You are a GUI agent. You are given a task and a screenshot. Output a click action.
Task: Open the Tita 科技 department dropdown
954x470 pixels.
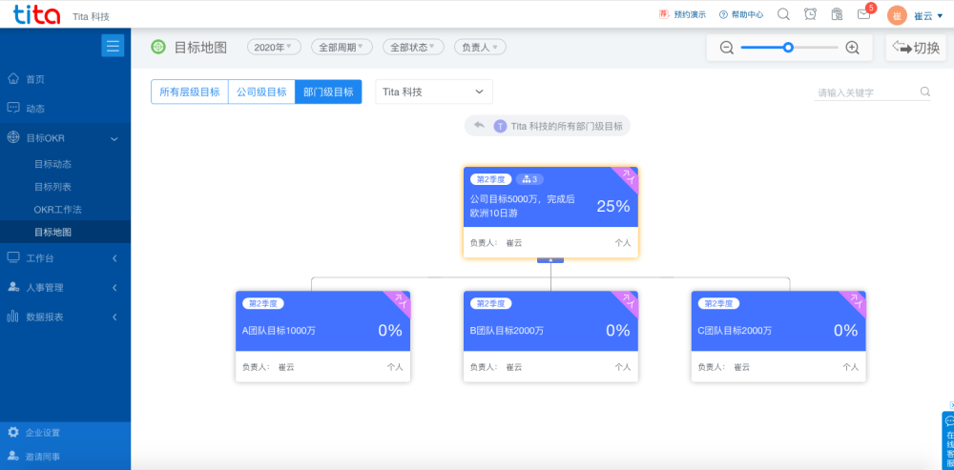(434, 92)
